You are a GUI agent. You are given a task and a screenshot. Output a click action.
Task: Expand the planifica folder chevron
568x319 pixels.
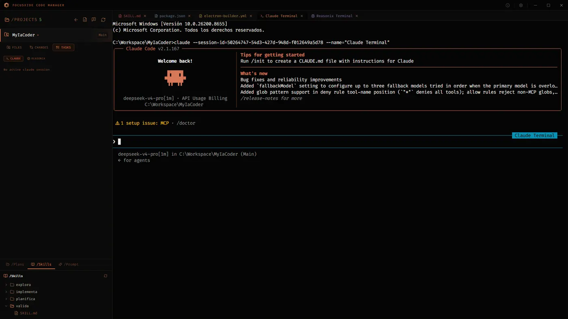pos(6,299)
